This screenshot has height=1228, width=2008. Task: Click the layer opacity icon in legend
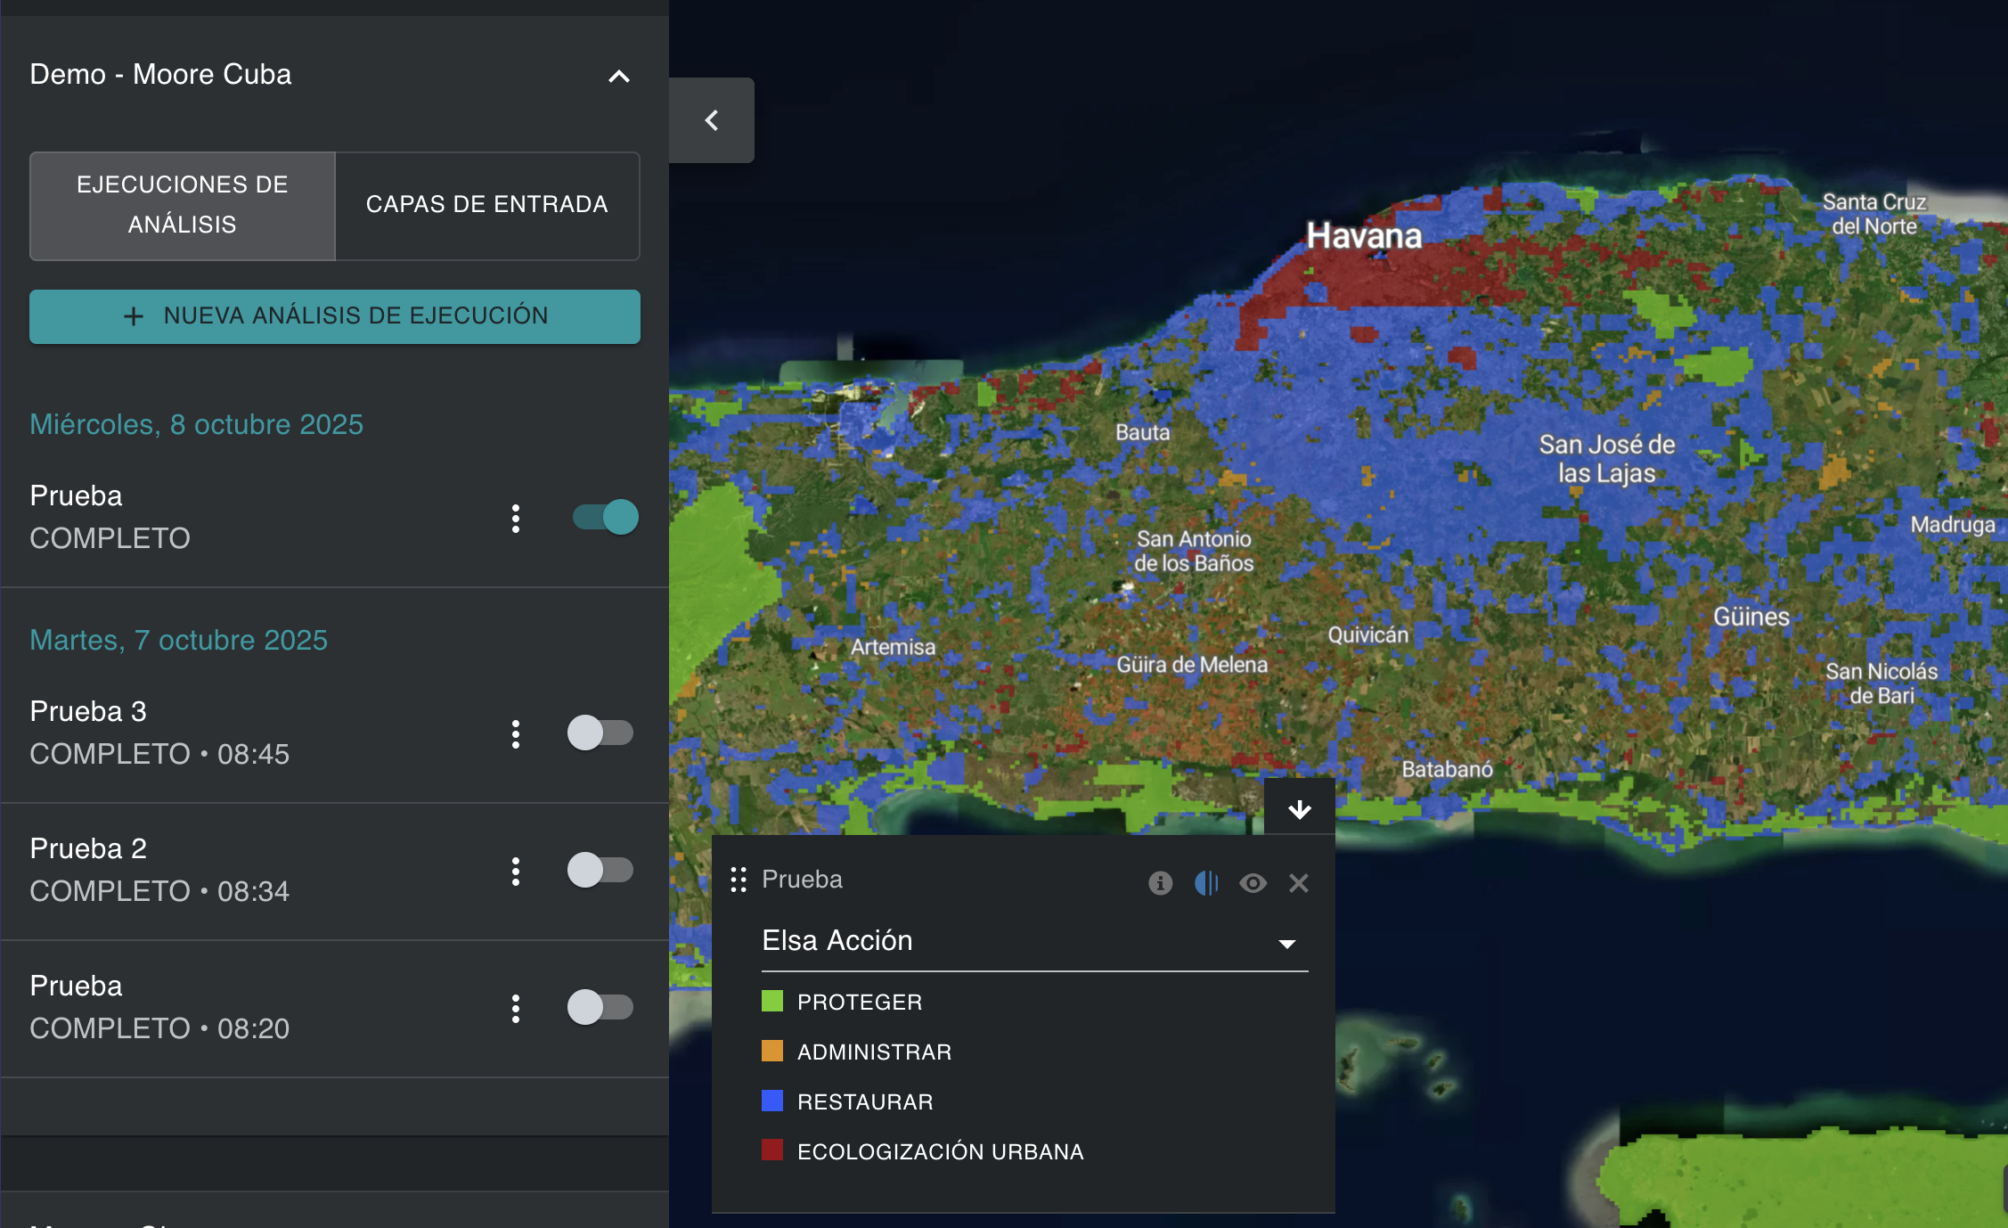point(1206,883)
